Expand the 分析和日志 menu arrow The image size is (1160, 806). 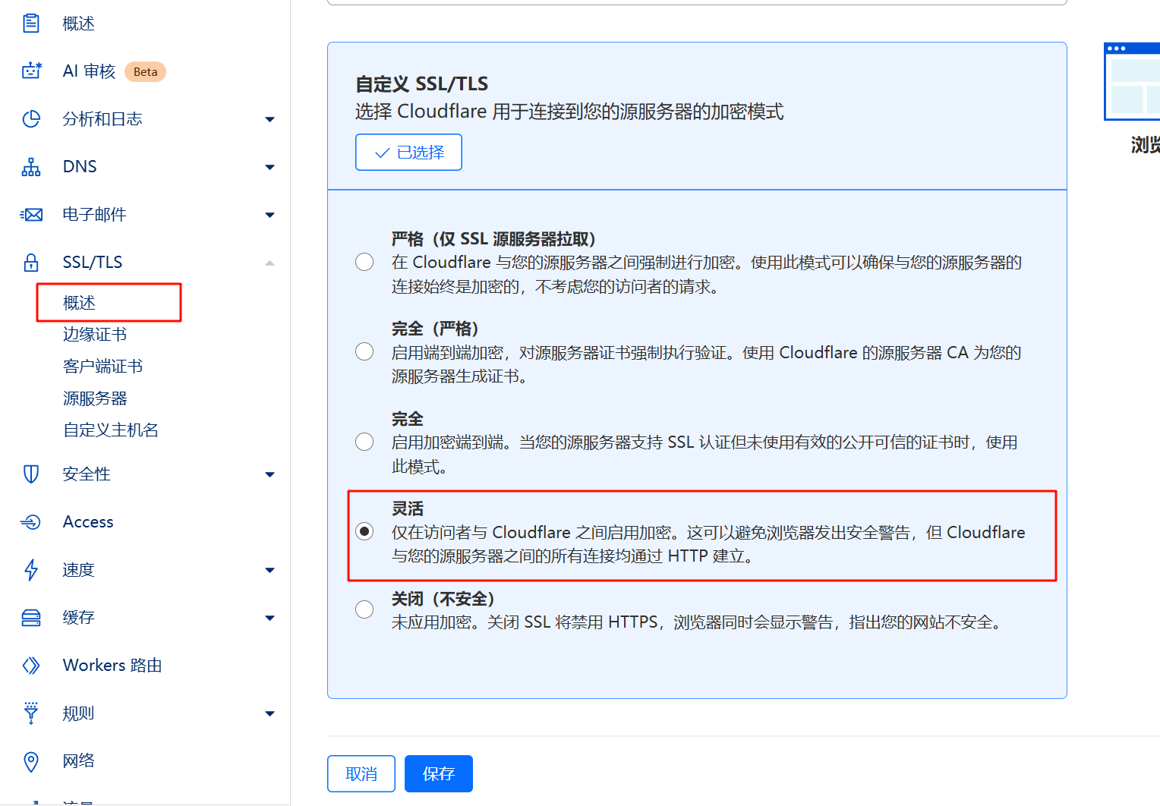[270, 119]
